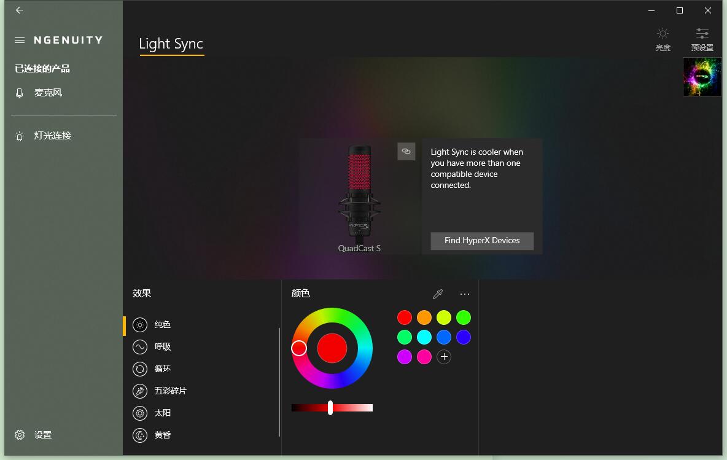Image resolution: width=727 pixels, height=460 pixels.
Task: Open the 亮度 brightness control
Action: [x=663, y=39]
